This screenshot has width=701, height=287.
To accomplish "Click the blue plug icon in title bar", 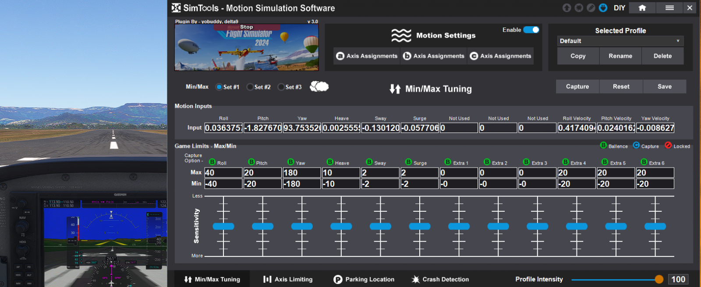I will pos(603,8).
